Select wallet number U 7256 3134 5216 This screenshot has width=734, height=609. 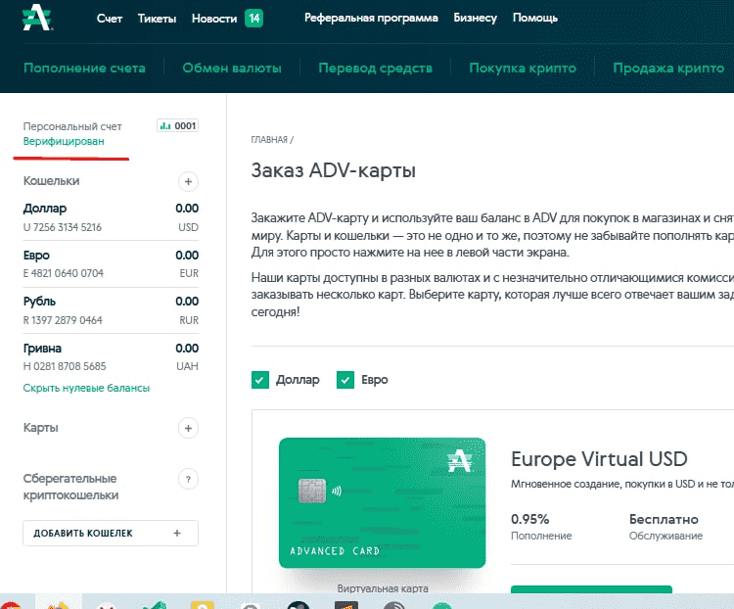[x=63, y=227]
